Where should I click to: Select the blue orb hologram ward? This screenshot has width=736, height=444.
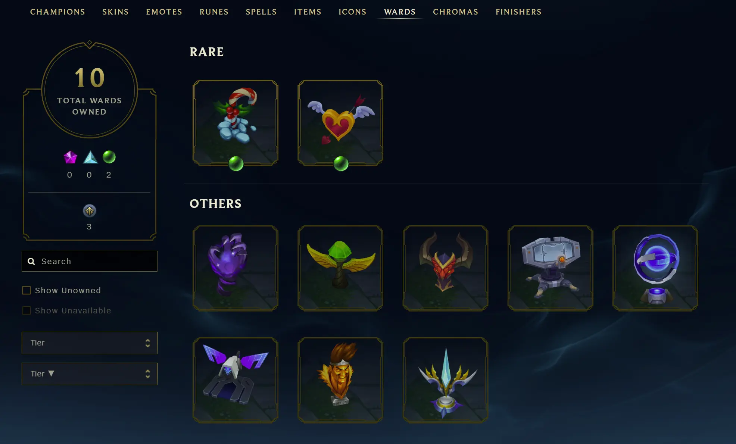tap(655, 268)
